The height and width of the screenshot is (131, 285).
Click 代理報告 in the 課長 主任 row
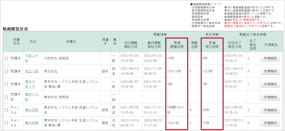270,123
